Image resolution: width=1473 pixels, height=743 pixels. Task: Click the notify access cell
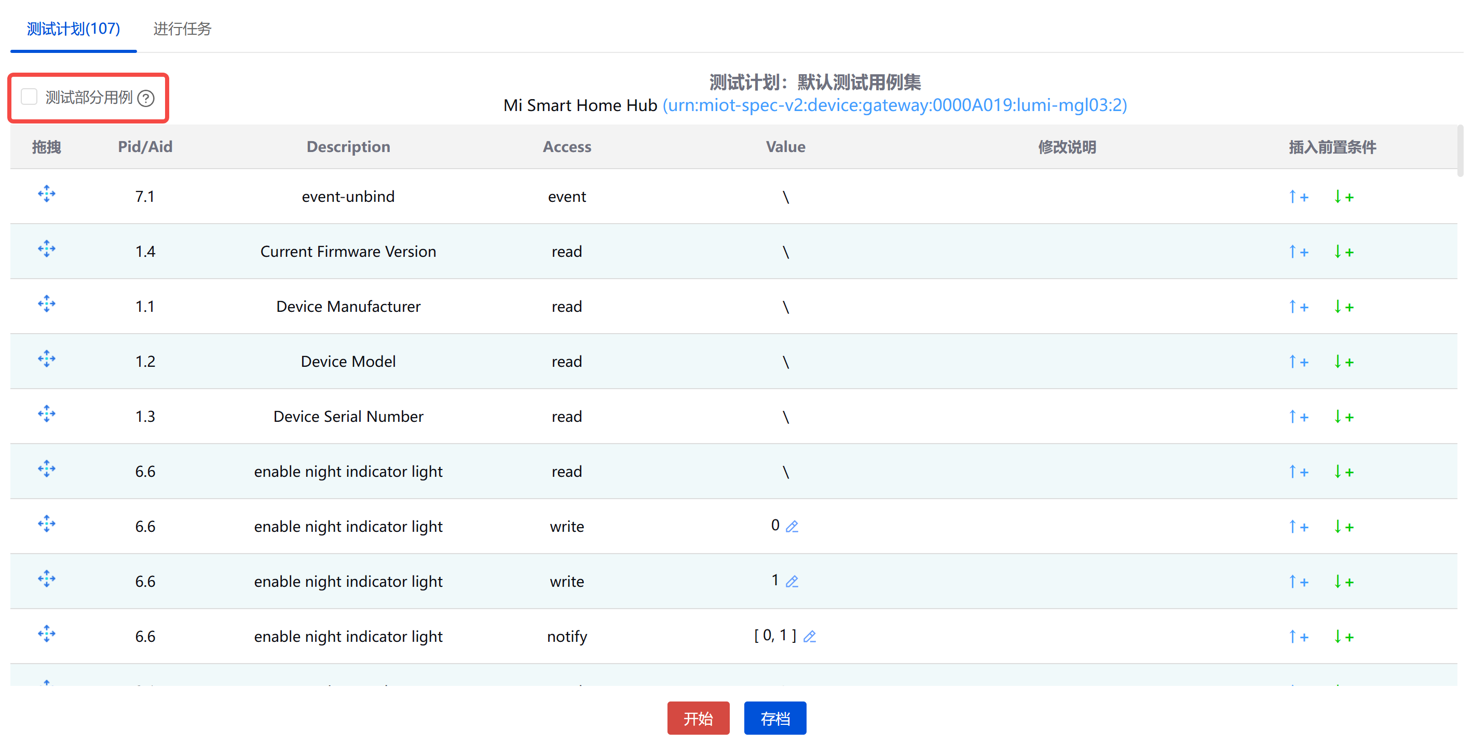[x=567, y=637]
